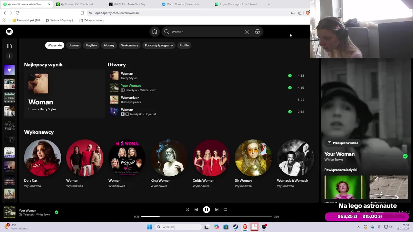Open White Town link in the Your Woman row
The width and height of the screenshot is (413, 232).
(x=148, y=90)
